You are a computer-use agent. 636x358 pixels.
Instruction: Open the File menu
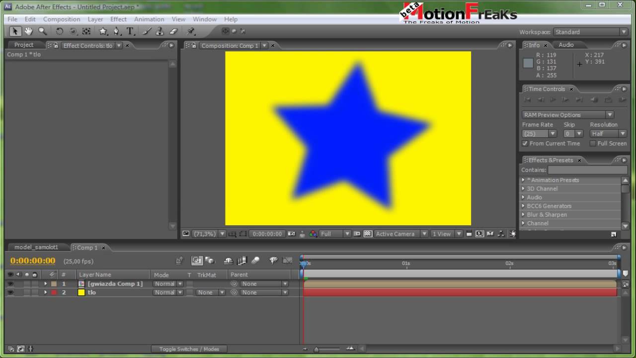tap(12, 19)
